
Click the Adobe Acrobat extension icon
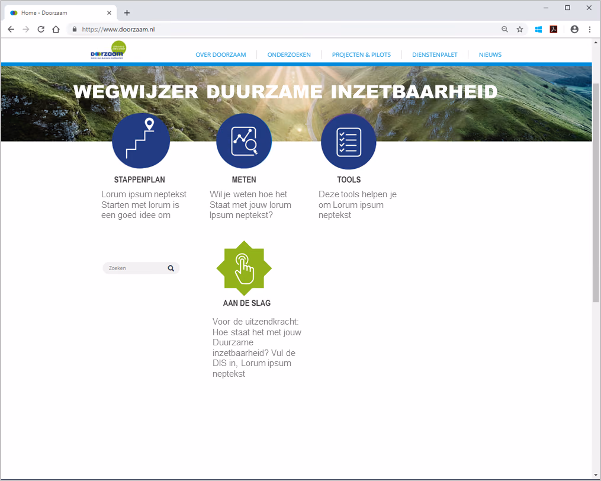point(554,29)
